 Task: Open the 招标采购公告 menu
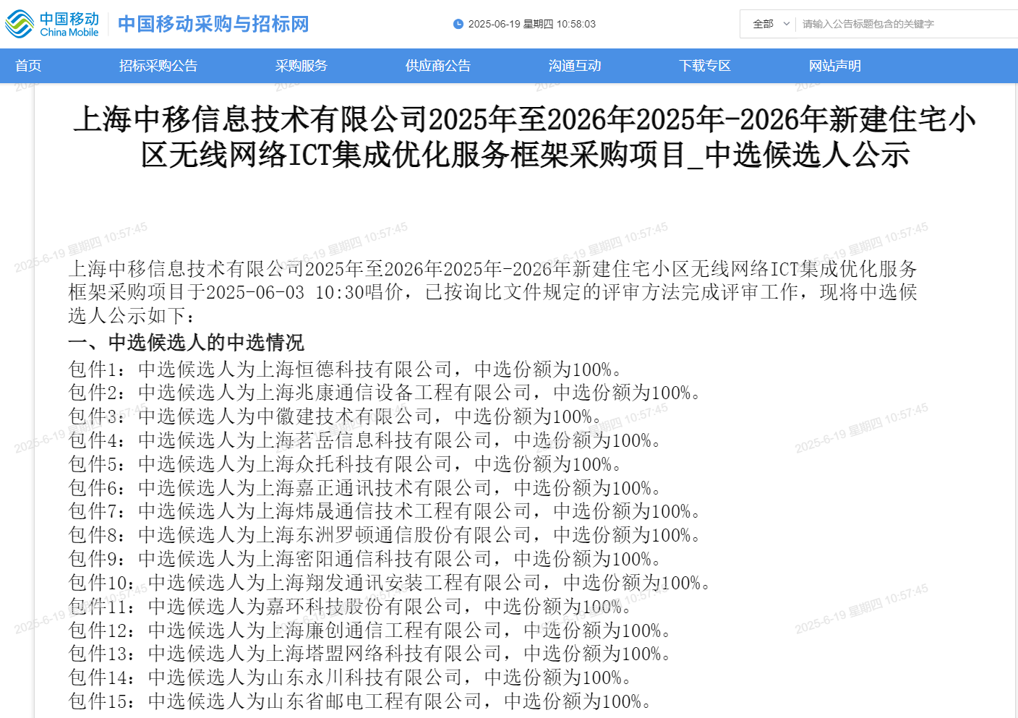tap(158, 66)
